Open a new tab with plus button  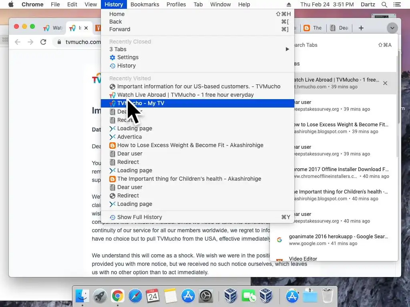tap(361, 28)
